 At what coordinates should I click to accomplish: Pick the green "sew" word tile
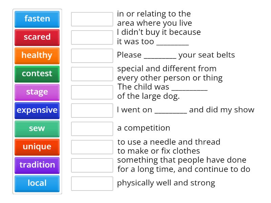[x=37, y=129]
